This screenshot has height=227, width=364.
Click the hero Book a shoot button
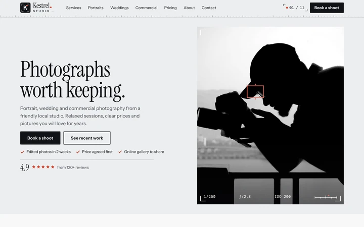coord(40,138)
